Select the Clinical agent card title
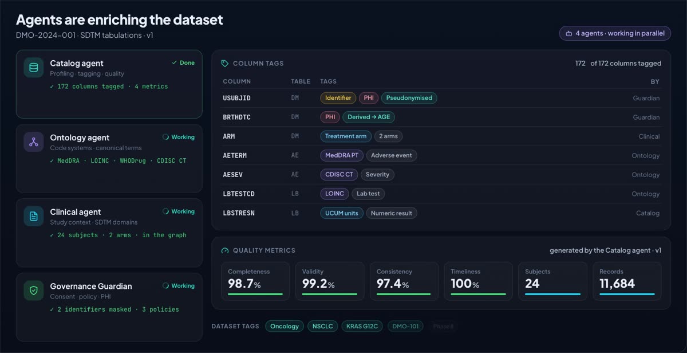Viewport: 687px width, 353px height. point(76,212)
